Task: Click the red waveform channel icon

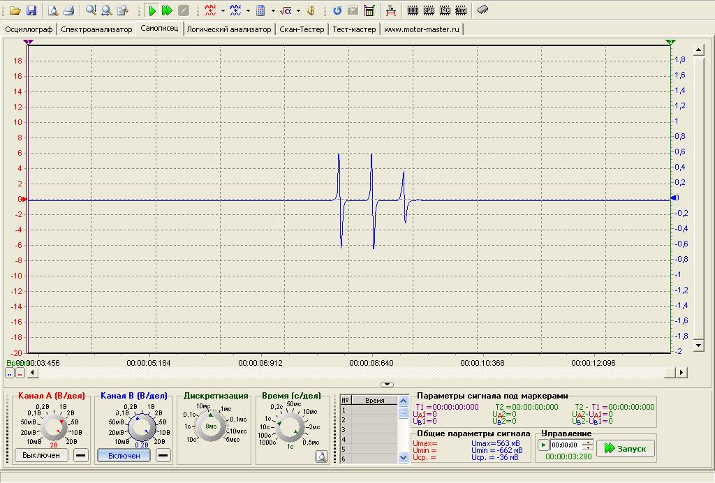Action: (x=210, y=10)
